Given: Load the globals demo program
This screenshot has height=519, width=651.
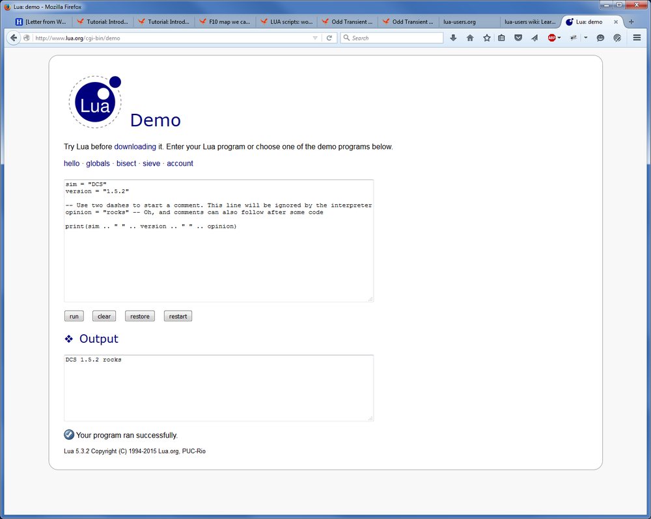Looking at the screenshot, I should pos(98,163).
